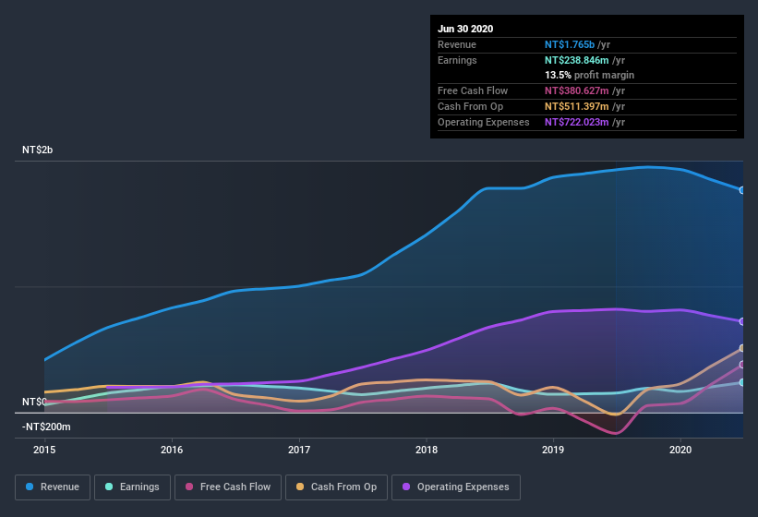Toggle the Revenue legend label
This screenshot has height=517, width=758.
[60, 487]
